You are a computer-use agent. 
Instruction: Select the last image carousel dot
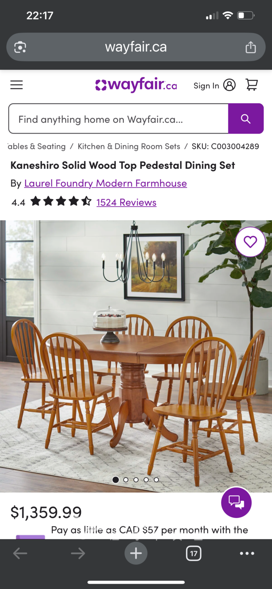156,480
